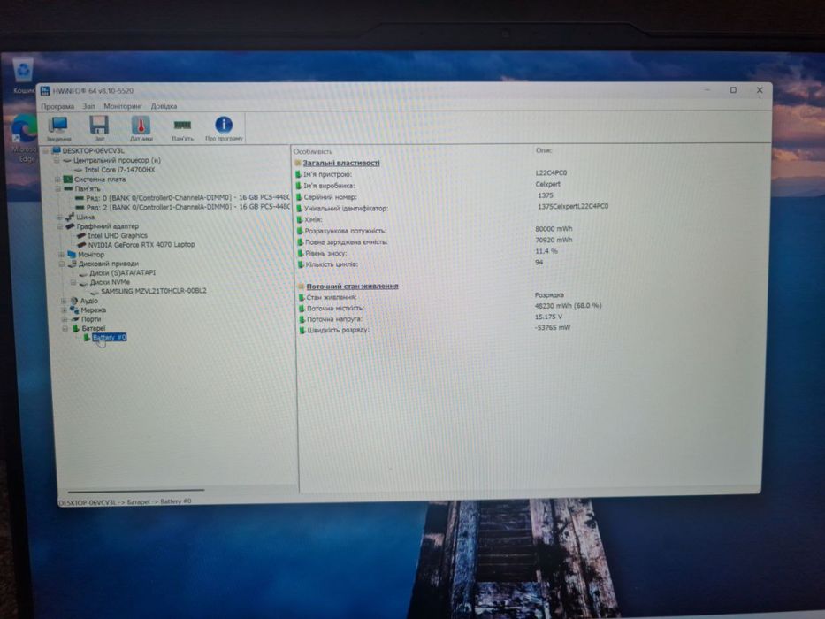Click the -53765 mW discharge rate value
This screenshot has height=619, width=825.
click(x=553, y=327)
